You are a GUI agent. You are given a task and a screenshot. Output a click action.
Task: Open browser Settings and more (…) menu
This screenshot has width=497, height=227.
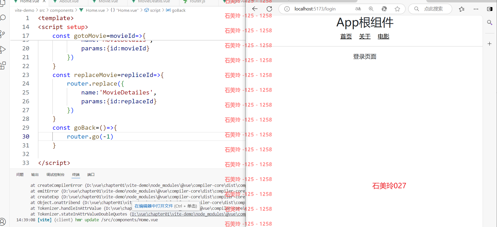[476, 9]
